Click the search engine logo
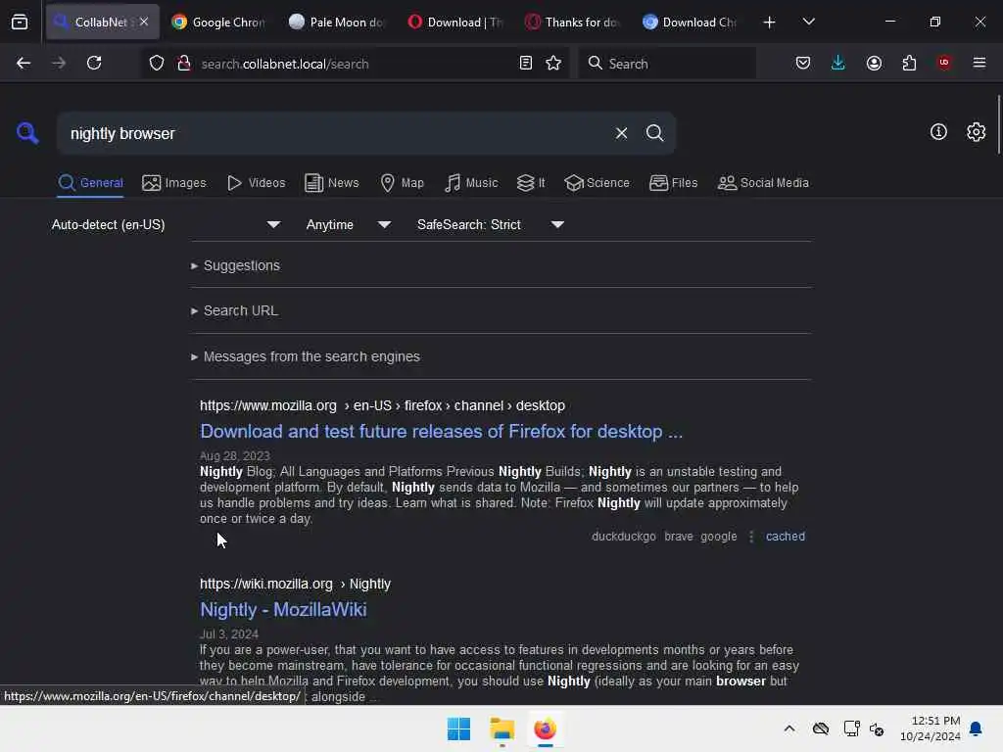 click(x=27, y=133)
